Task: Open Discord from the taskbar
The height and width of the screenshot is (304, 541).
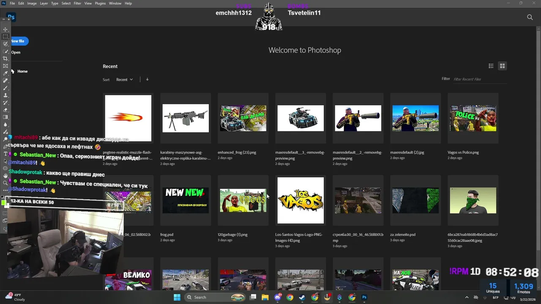Action: click(278, 297)
